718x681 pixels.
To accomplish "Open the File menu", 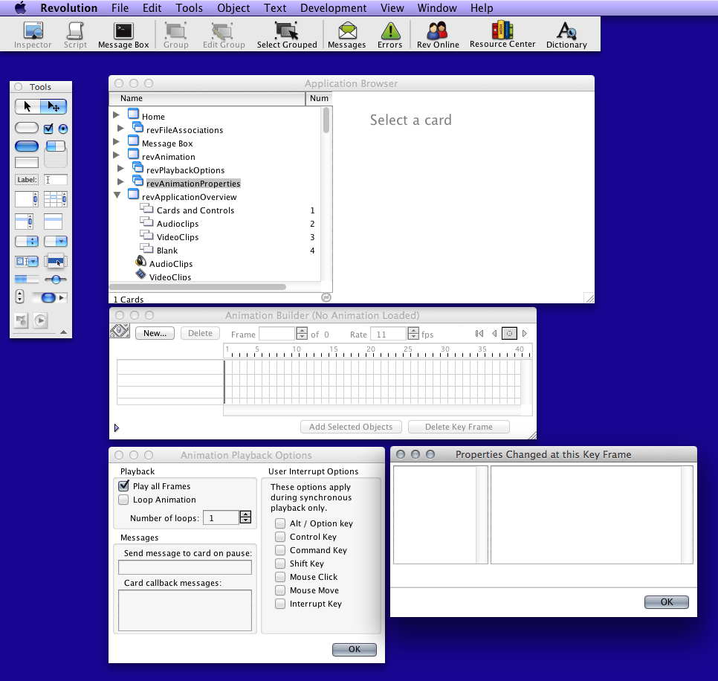I will pyautogui.click(x=120, y=7).
